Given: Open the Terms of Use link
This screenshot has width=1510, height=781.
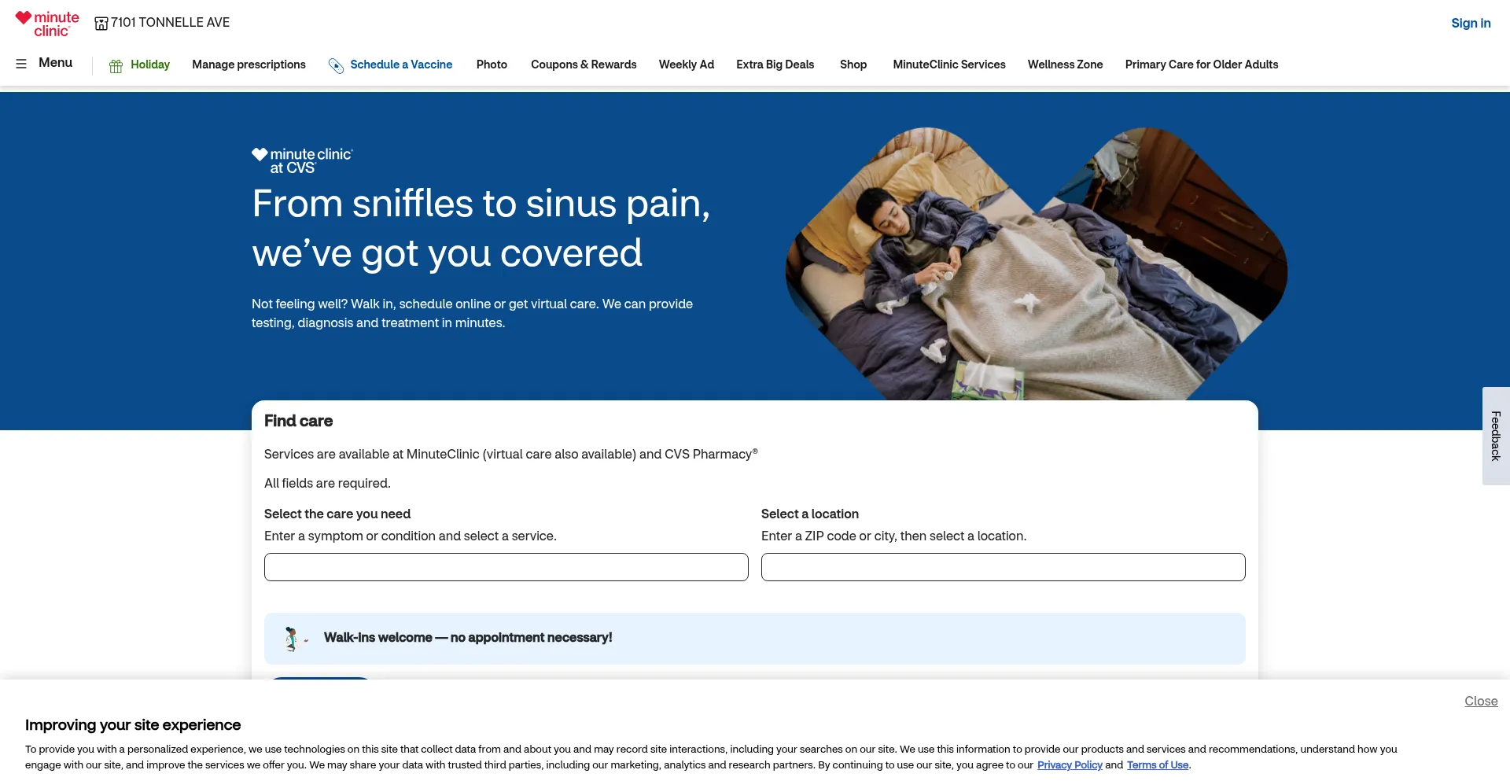Looking at the screenshot, I should (x=1158, y=765).
